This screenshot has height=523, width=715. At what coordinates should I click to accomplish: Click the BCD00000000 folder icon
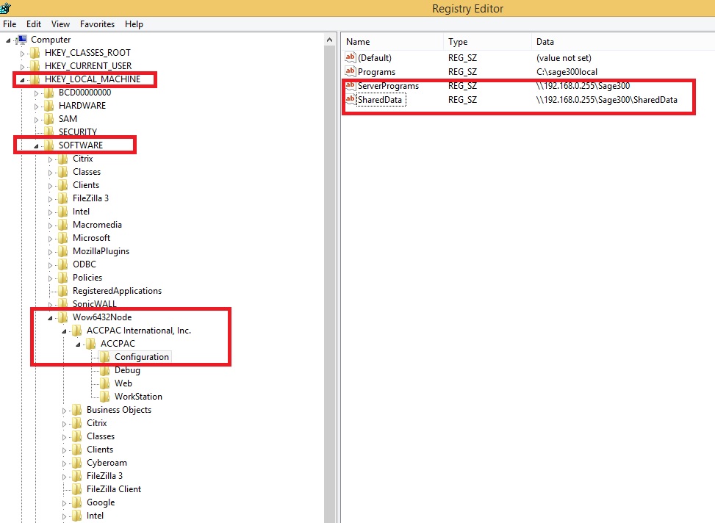pos(49,93)
